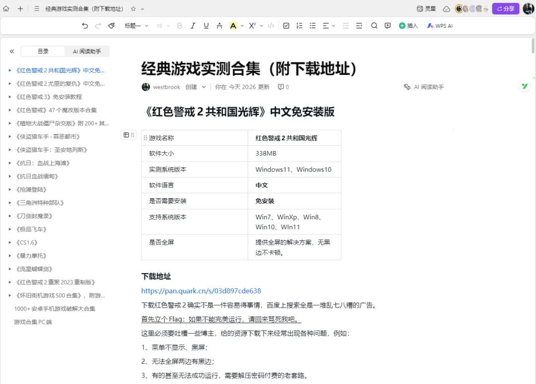Expand the title dropdown arrow next to star

click(142, 9)
